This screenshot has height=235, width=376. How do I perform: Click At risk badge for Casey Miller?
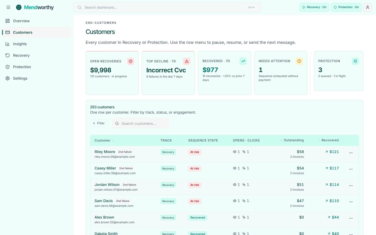pos(195,168)
